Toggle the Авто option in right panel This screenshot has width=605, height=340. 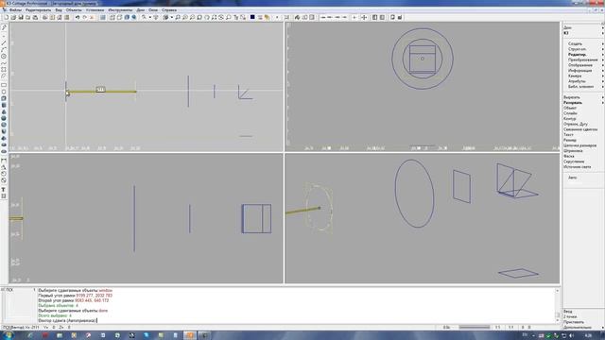572,178
